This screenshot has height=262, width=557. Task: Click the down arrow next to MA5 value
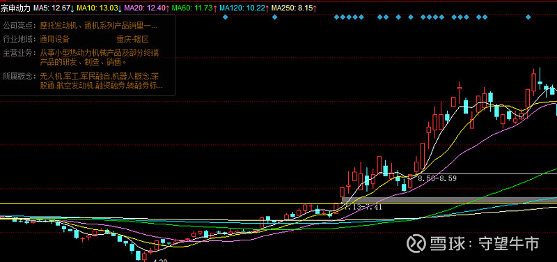[x=72, y=8]
